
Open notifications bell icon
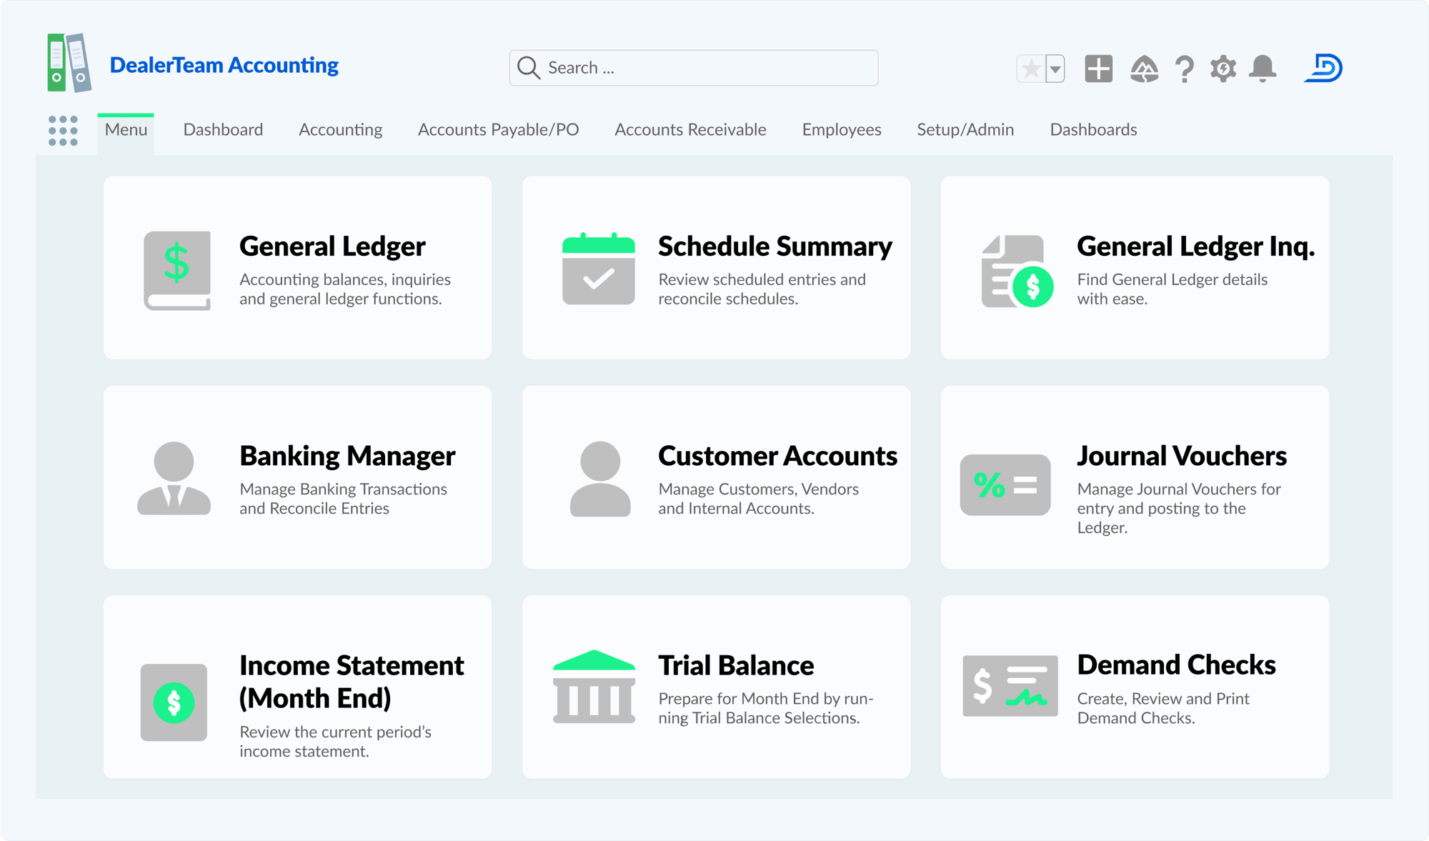[x=1263, y=69]
